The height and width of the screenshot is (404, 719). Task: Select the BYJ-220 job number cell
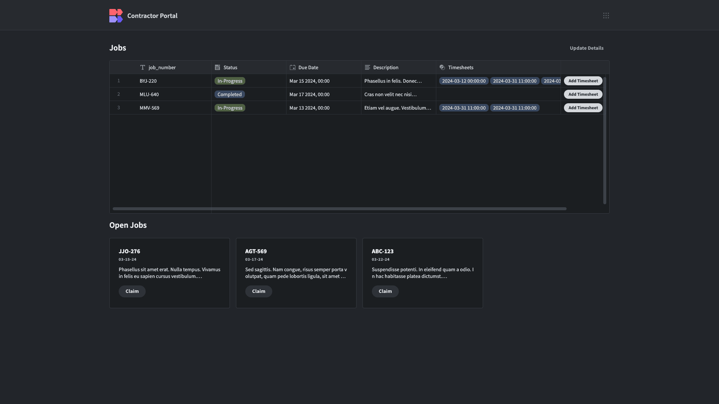pos(174,81)
